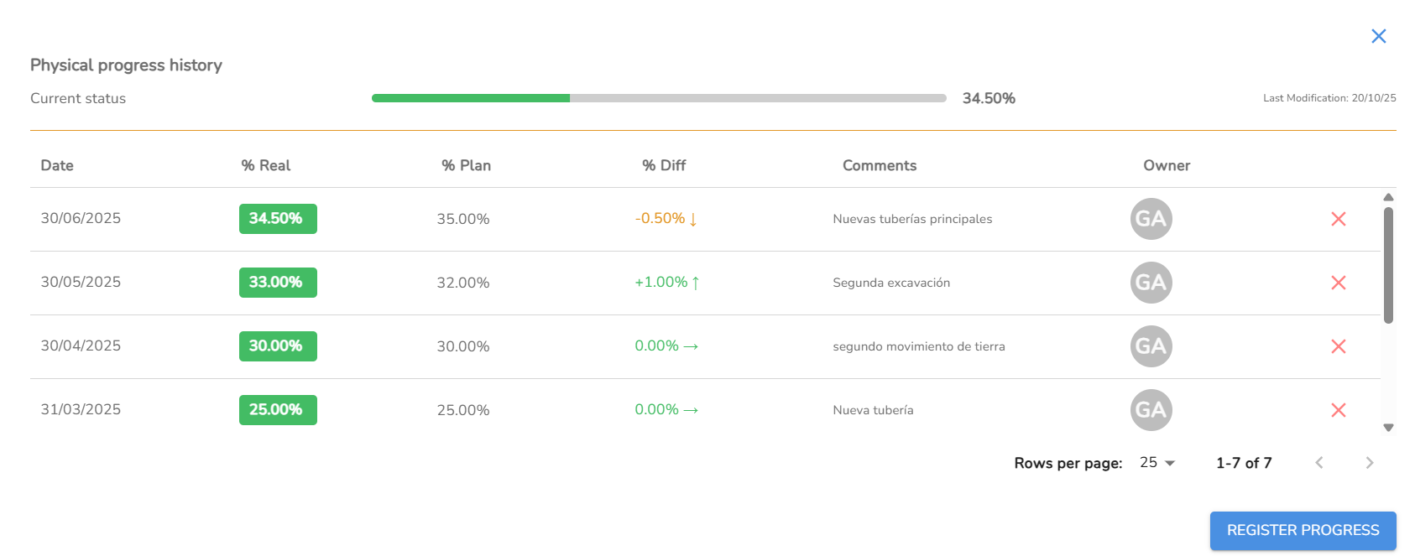Open the Rows per page dropdown
This screenshot has width=1415, height=556.
coord(1157,463)
